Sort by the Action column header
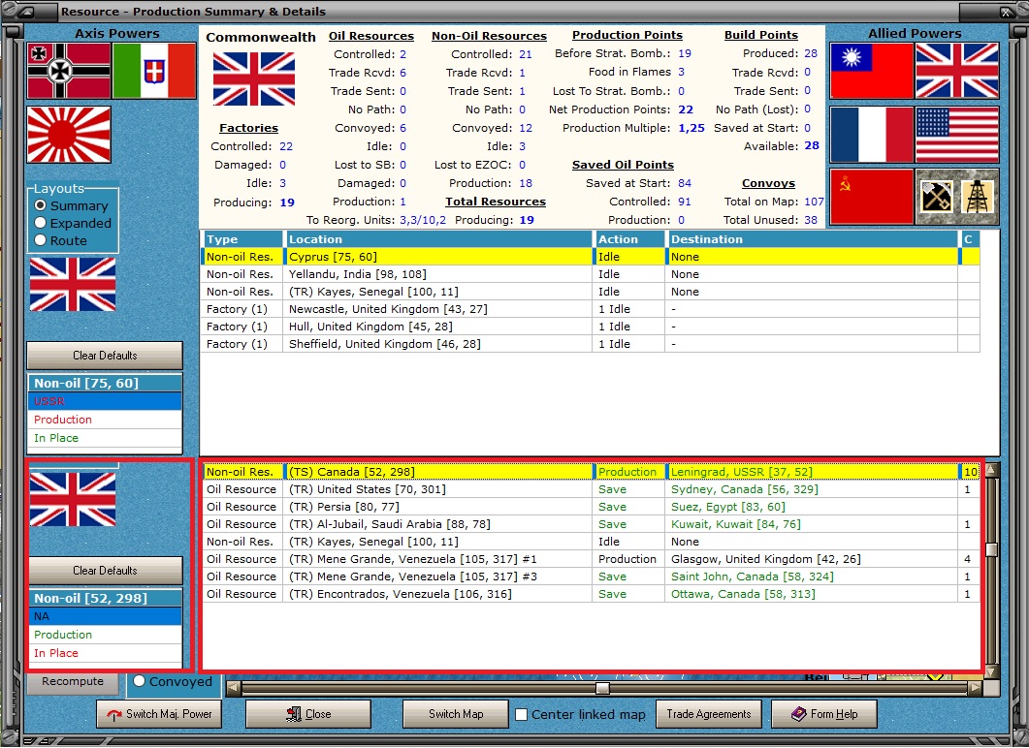This screenshot has width=1029, height=748. [628, 239]
